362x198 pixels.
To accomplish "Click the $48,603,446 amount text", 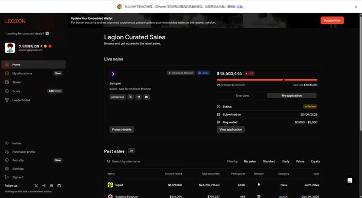I will pos(229,73).
